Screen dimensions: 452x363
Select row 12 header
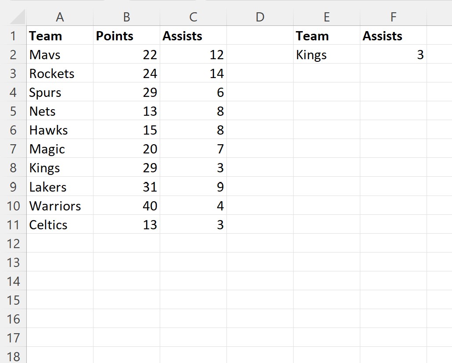[x=13, y=243]
